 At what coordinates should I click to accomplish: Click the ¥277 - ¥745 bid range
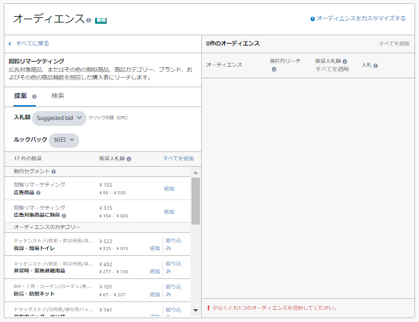click(114, 271)
